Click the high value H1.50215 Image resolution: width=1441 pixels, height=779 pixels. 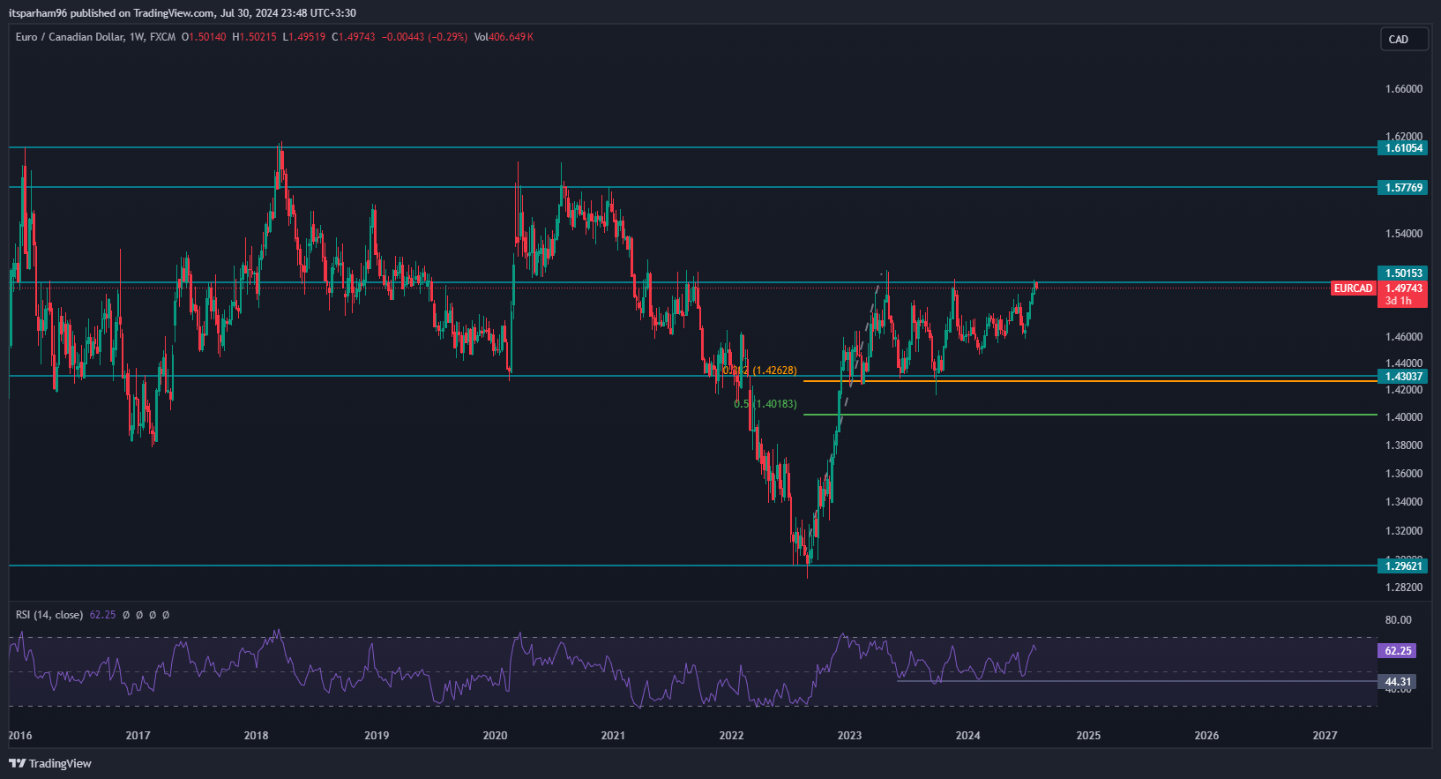(x=254, y=37)
